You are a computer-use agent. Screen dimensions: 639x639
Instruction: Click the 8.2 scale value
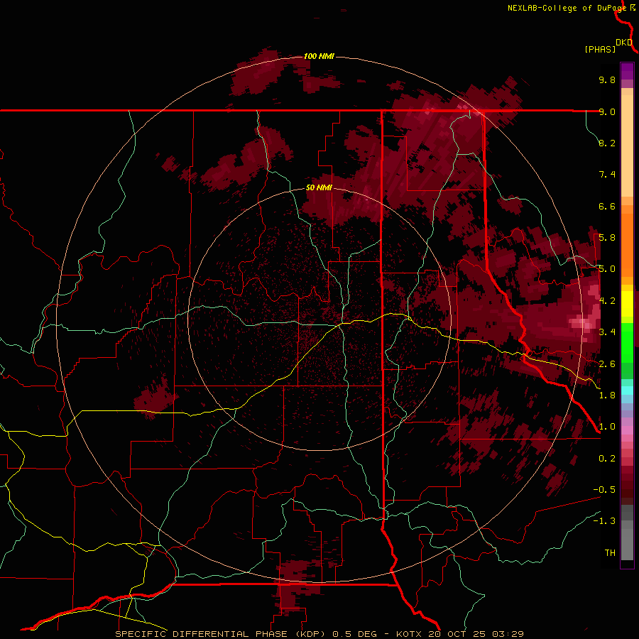pyautogui.click(x=607, y=143)
